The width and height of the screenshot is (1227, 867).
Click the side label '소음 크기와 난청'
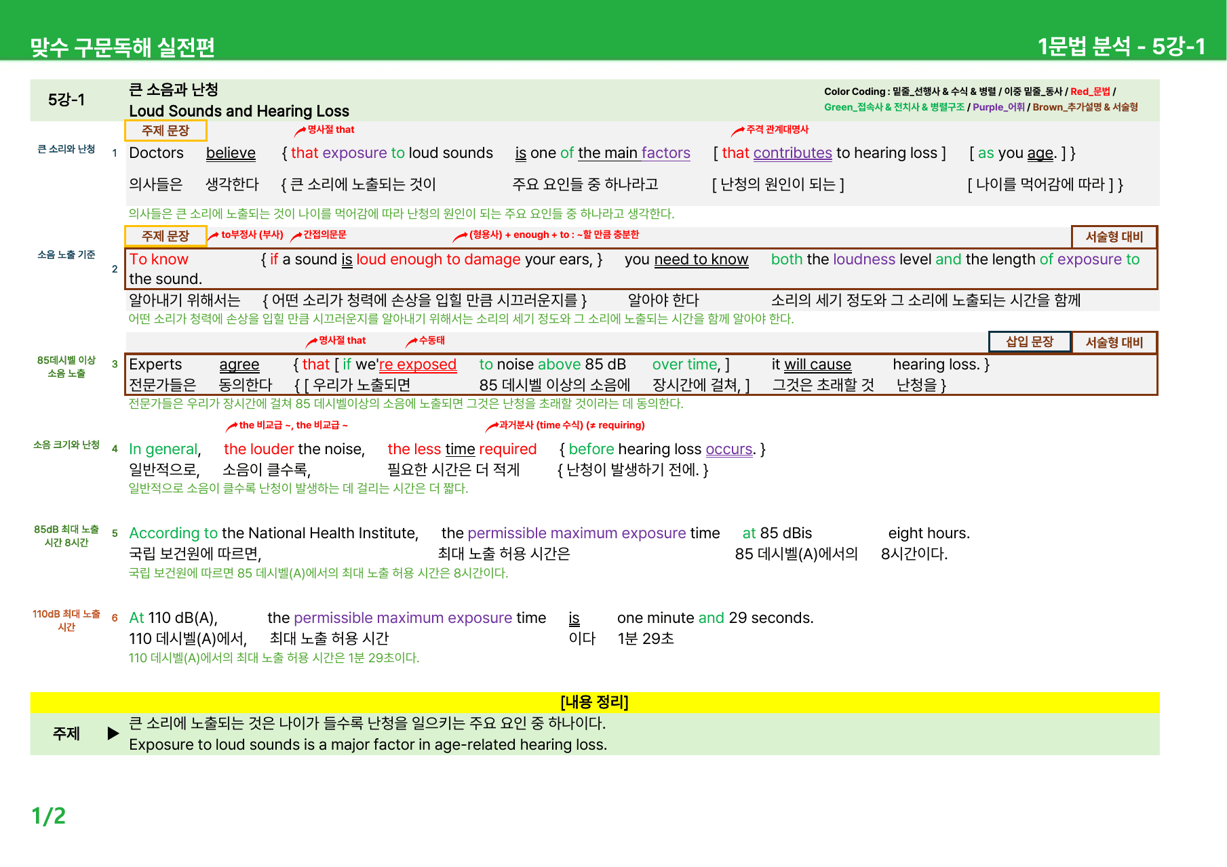[66, 445]
